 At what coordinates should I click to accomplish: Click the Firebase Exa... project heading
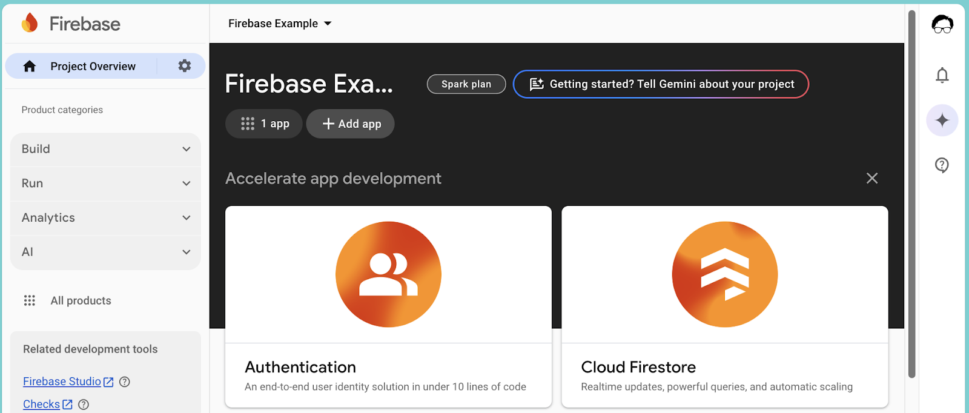click(x=309, y=84)
